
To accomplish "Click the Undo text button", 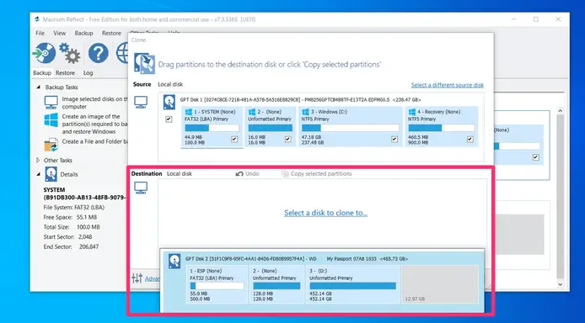I will pos(252,174).
